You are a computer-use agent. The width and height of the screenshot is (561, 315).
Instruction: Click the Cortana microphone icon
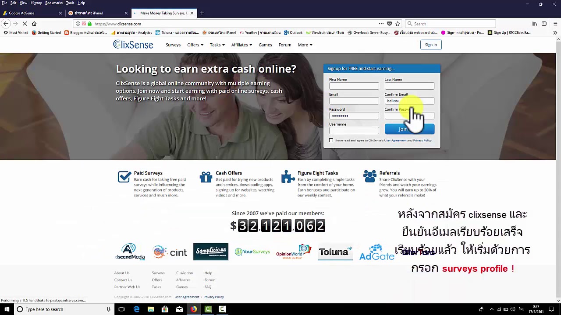point(108,309)
